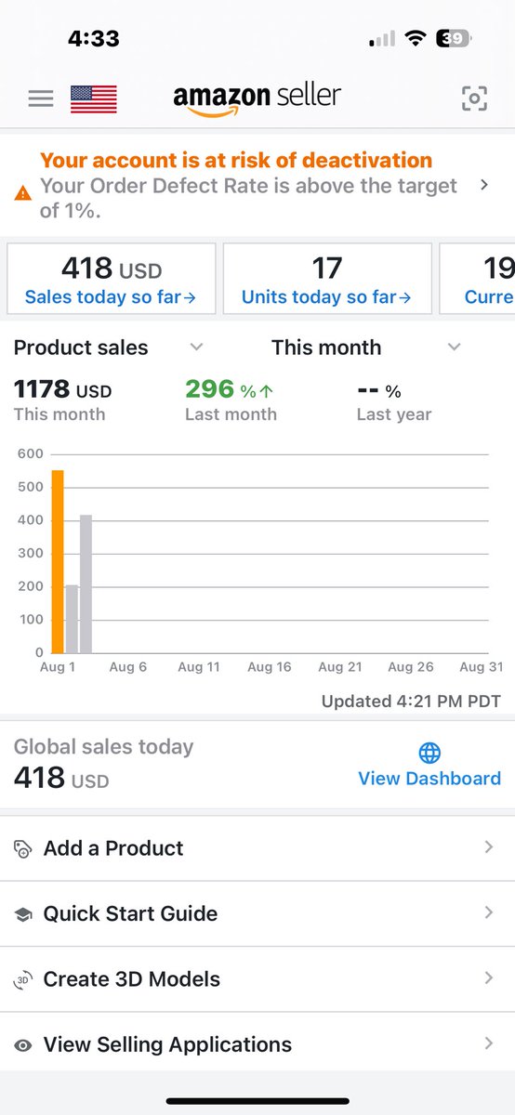Open Sales today so far card
Screen dimensions: 515x1115
(x=112, y=279)
